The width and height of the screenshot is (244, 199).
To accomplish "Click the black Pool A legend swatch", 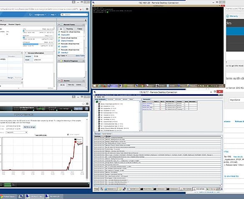I will click(75, 139).
